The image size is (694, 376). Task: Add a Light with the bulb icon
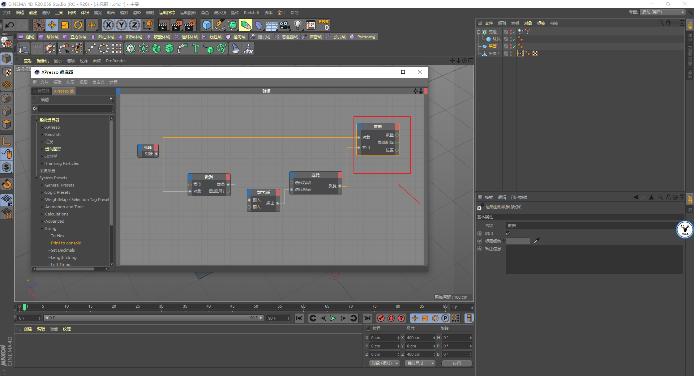click(x=297, y=25)
